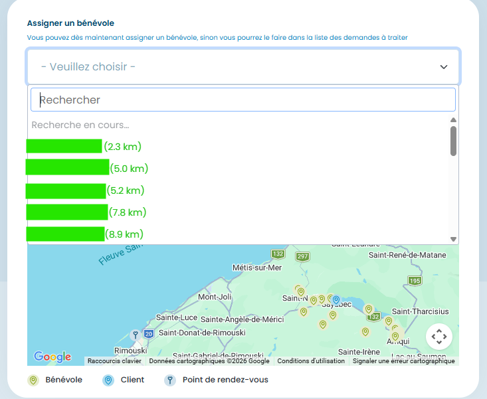Click the Point de rendez-vous legend icon
Viewport: 487px width, 399px height.
(x=170, y=380)
